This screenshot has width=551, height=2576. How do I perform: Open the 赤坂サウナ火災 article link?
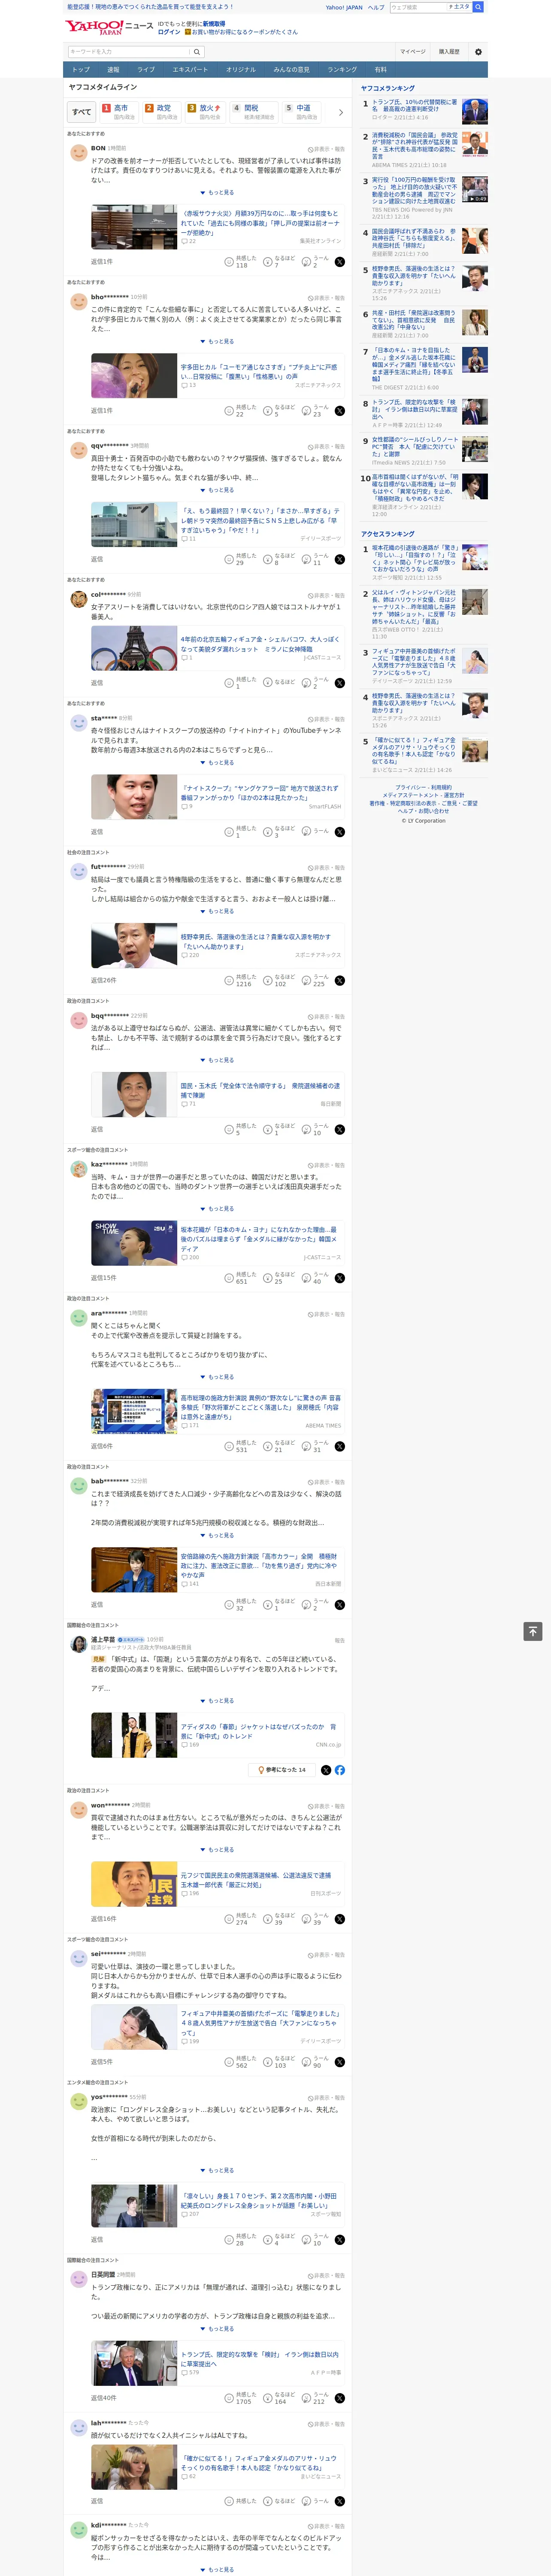coord(260,223)
